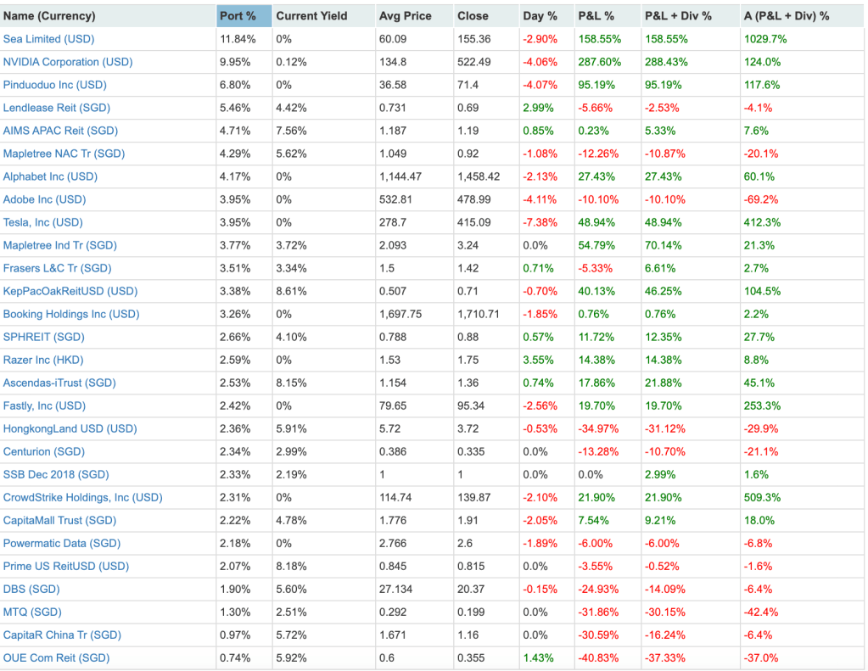Click the Tesla, Inc (USD) link
This screenshot has height=671, width=868.
(x=43, y=222)
